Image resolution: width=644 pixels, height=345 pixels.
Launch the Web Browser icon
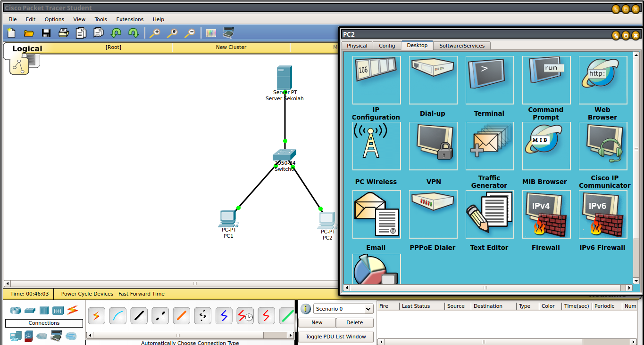click(x=603, y=80)
